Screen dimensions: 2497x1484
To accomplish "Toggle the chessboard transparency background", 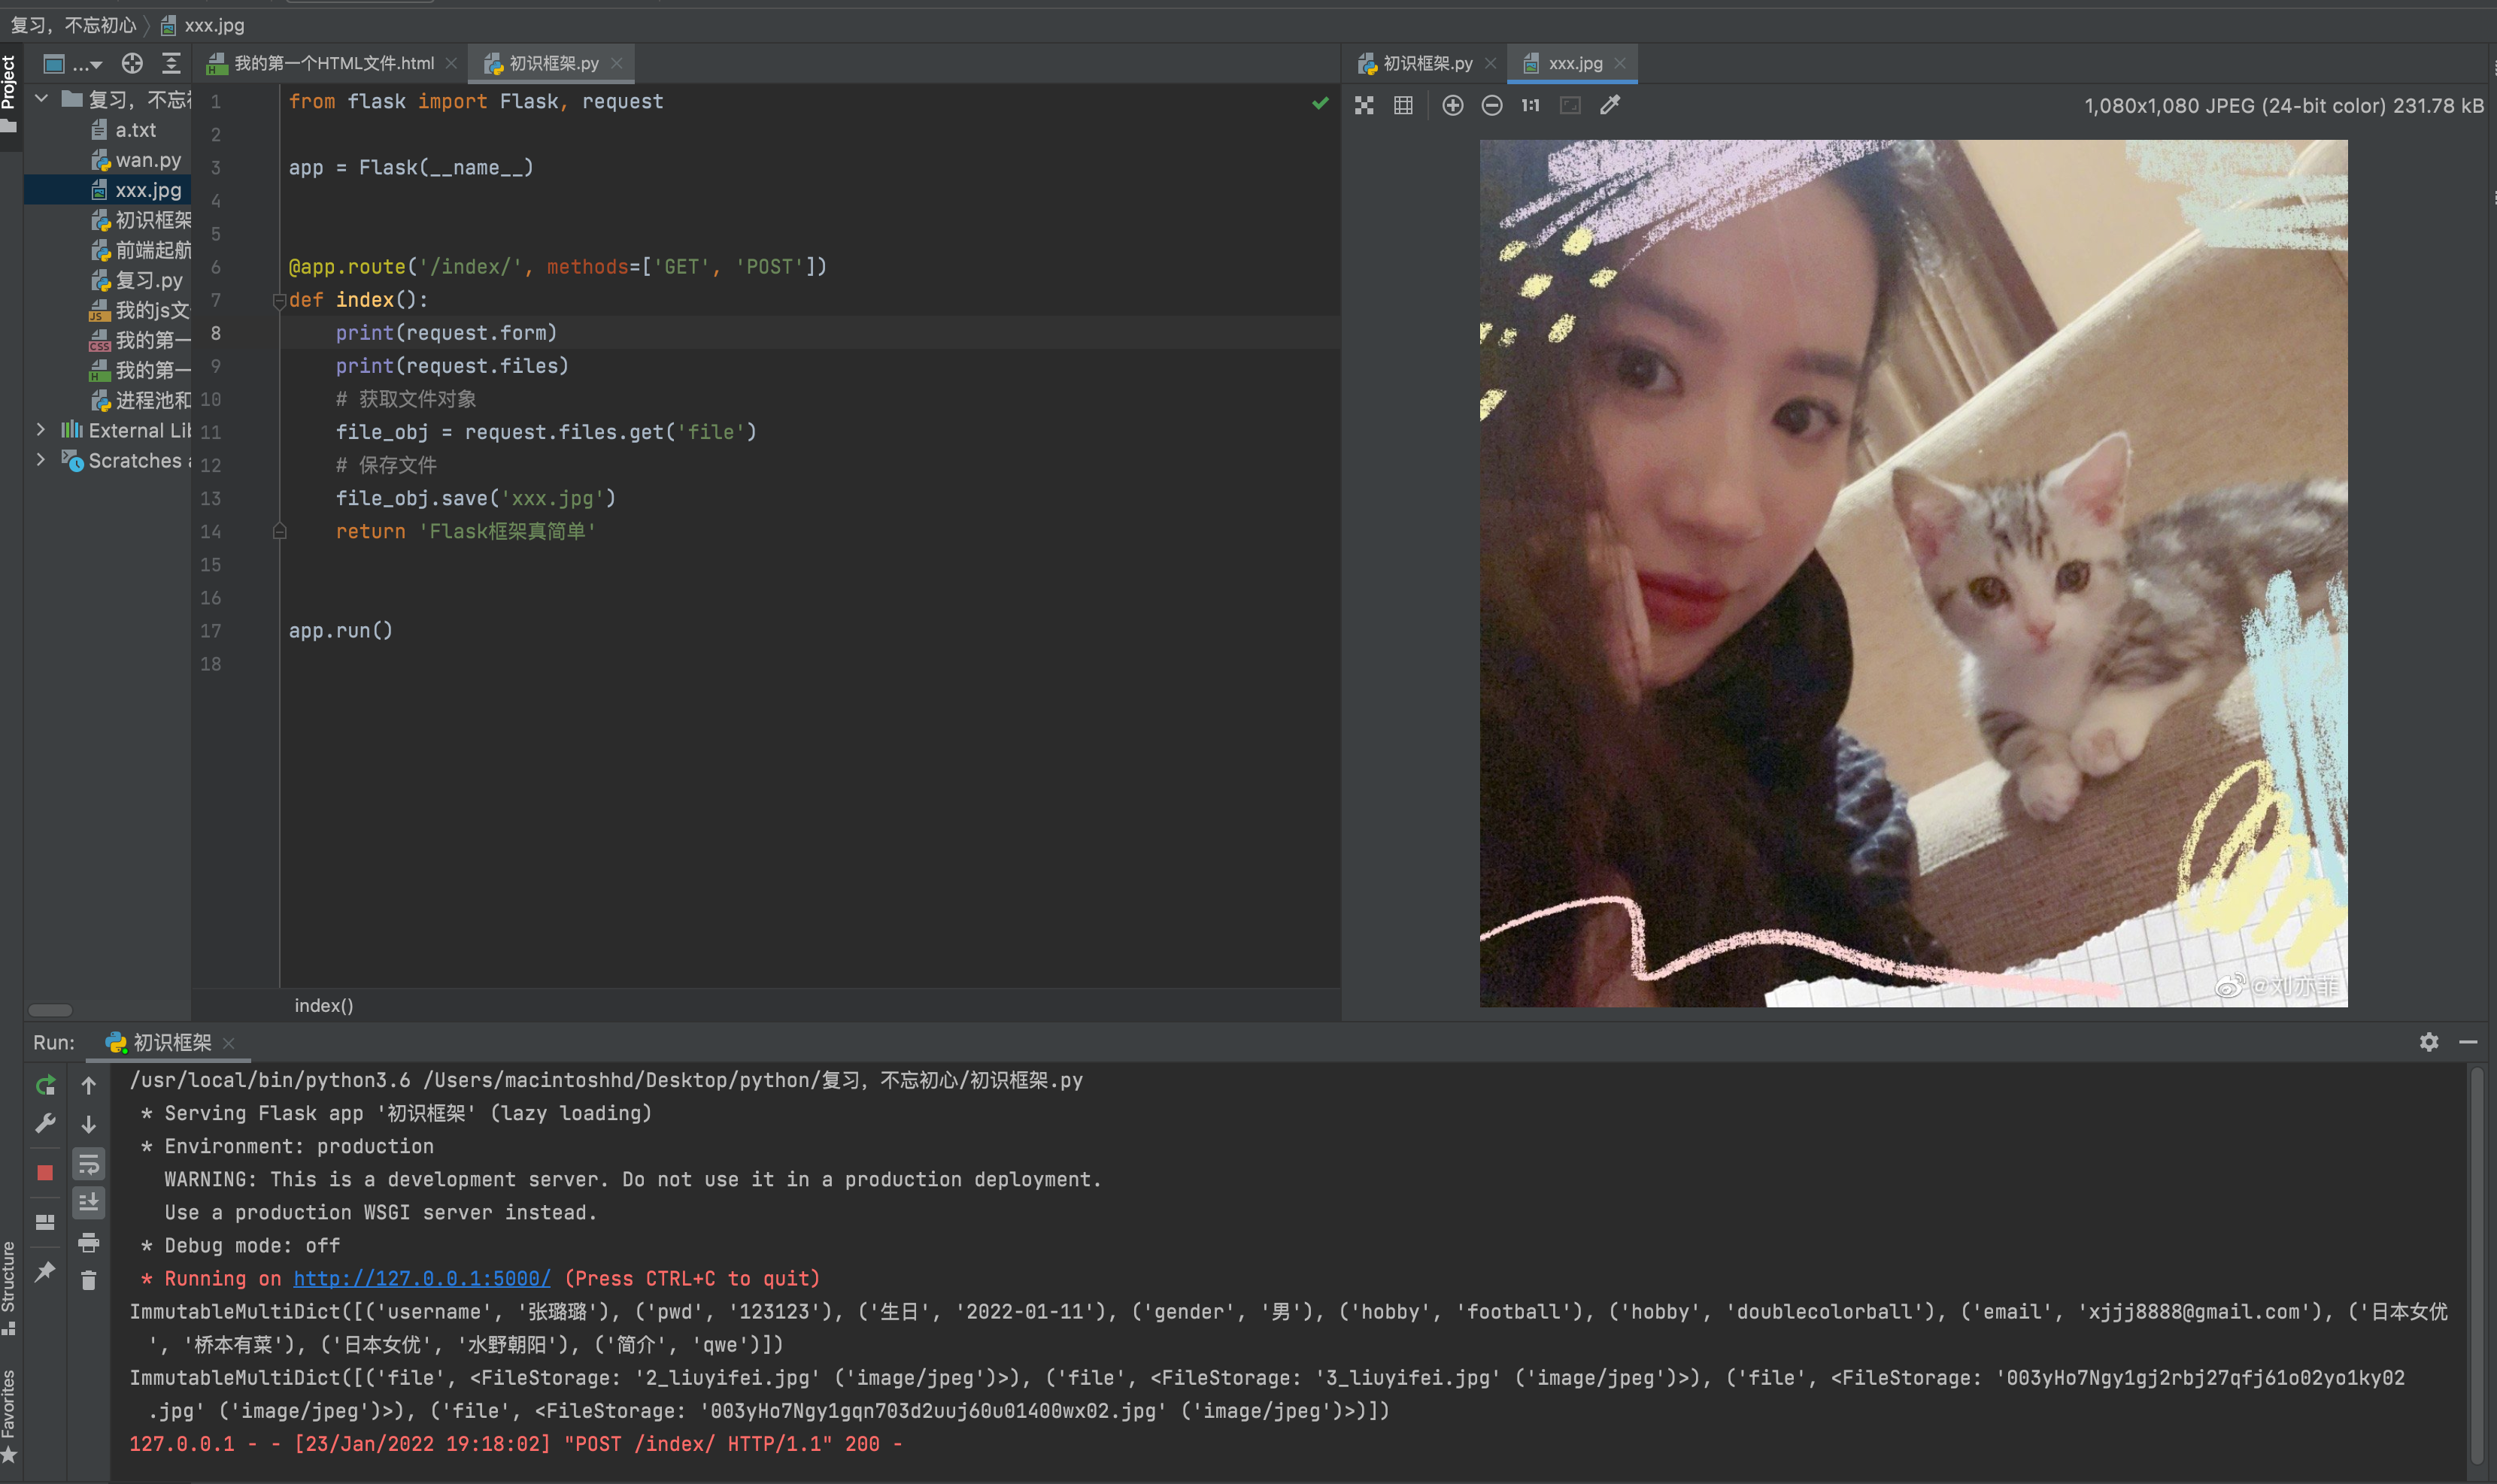I will point(1364,105).
